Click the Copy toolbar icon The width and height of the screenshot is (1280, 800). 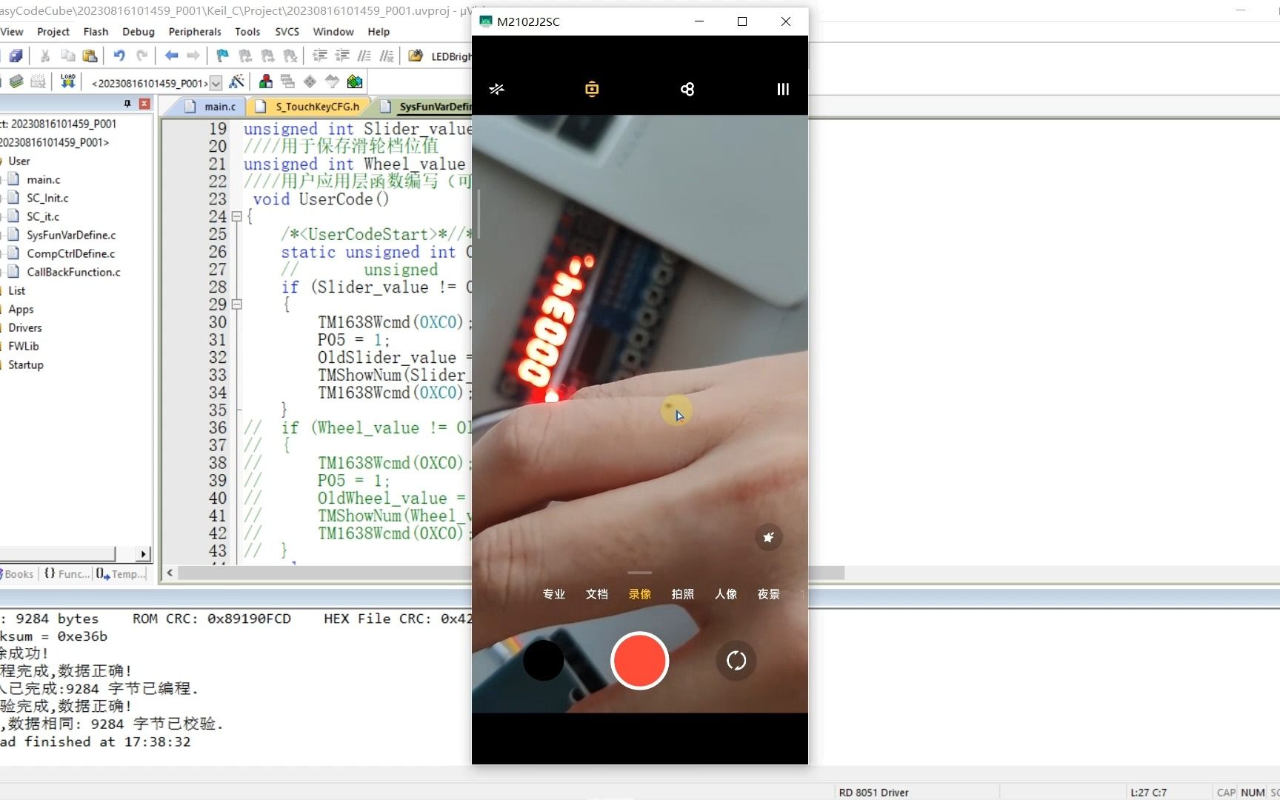click(67, 56)
